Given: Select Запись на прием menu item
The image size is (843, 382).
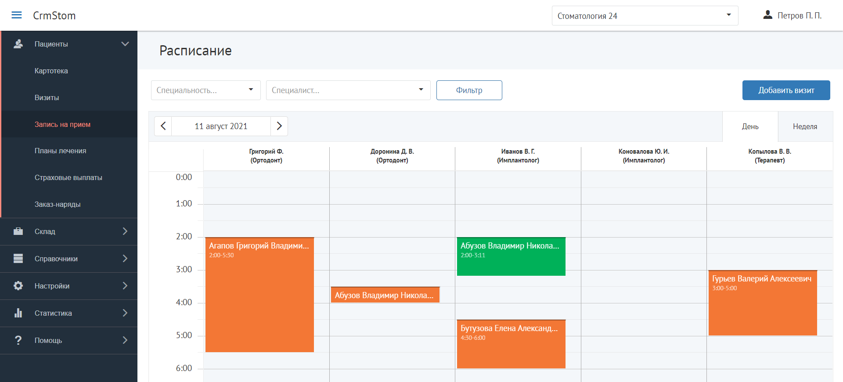Looking at the screenshot, I should [x=69, y=124].
